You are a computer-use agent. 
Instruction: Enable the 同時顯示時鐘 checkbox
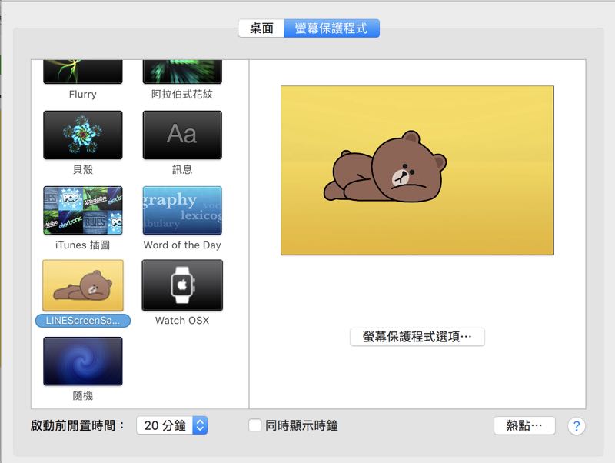click(x=254, y=425)
